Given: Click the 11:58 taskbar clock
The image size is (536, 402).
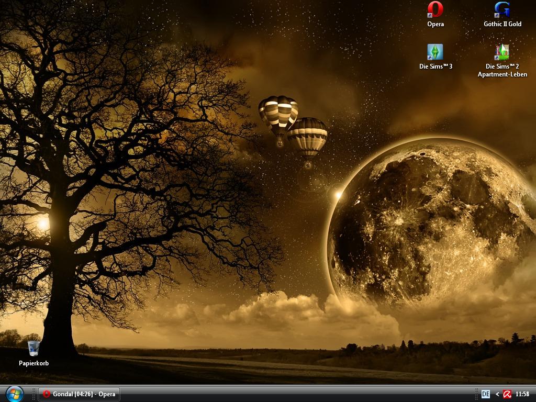Looking at the screenshot, I should pos(522,394).
